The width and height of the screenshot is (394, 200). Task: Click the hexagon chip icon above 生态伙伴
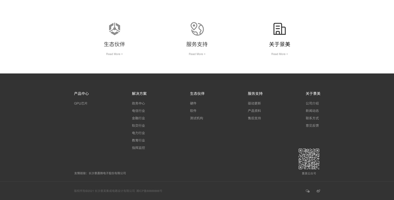click(115, 29)
